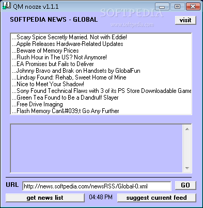
Task: Click the QM nooze app icon in title bar
Action: pos(7,6)
